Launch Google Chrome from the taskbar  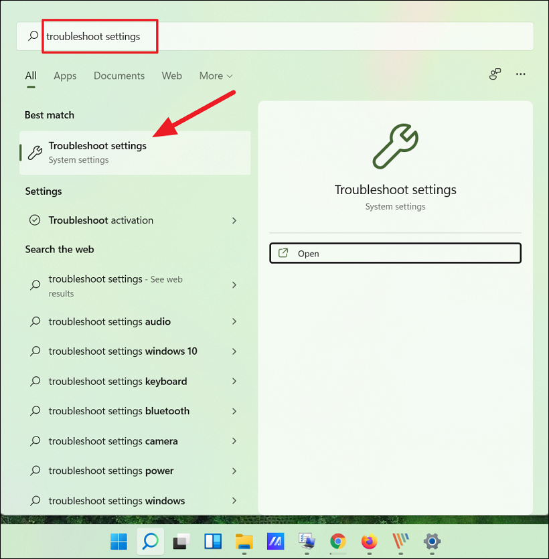[x=338, y=542]
